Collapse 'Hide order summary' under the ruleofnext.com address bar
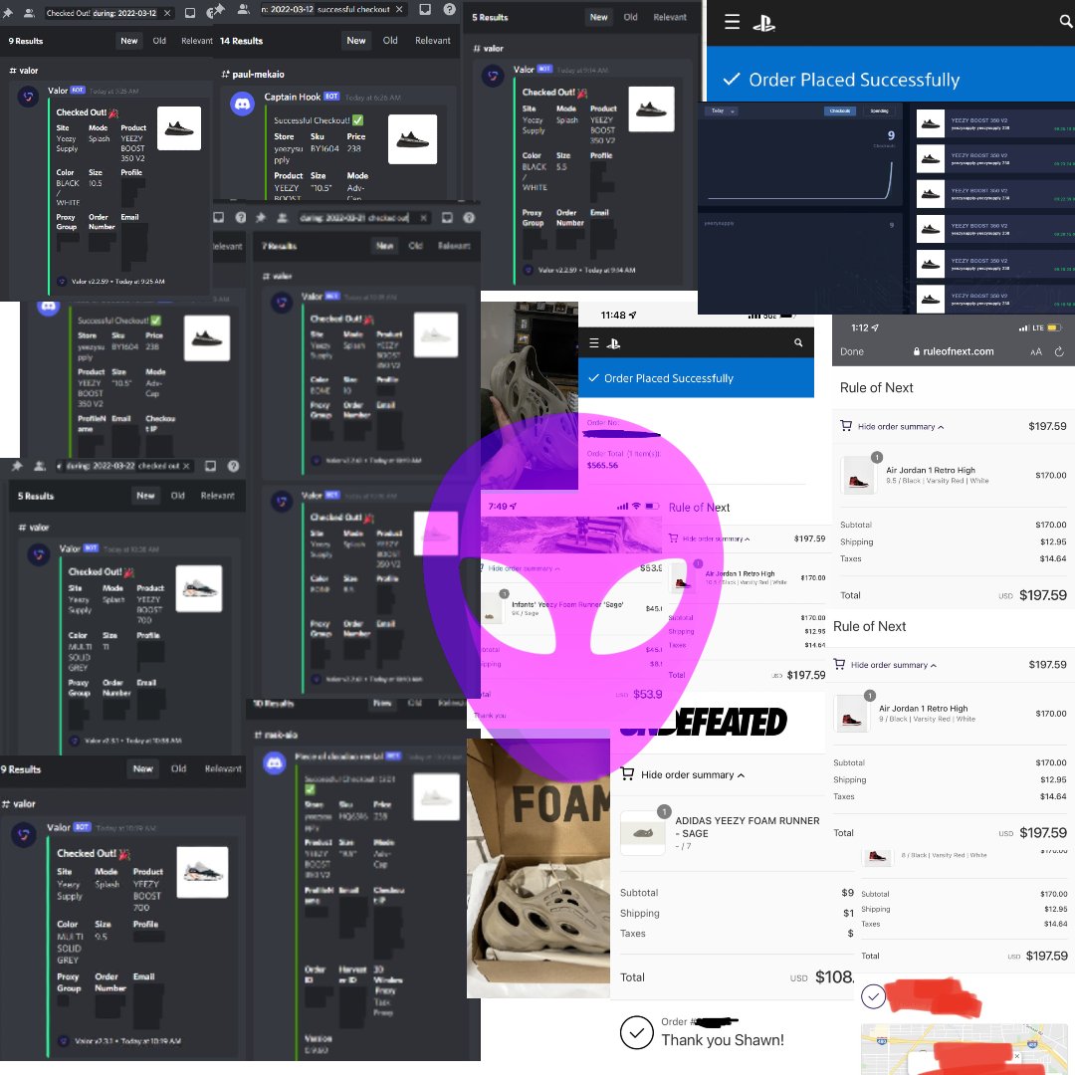Screen dimensions: 1075x1075 click(x=900, y=426)
